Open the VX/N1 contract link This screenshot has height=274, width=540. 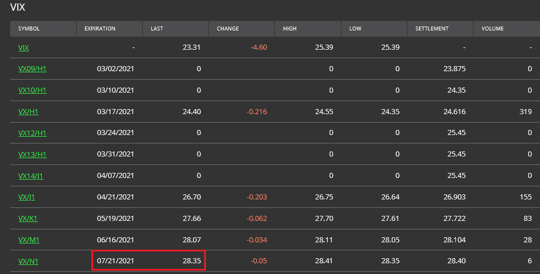[x=28, y=261]
